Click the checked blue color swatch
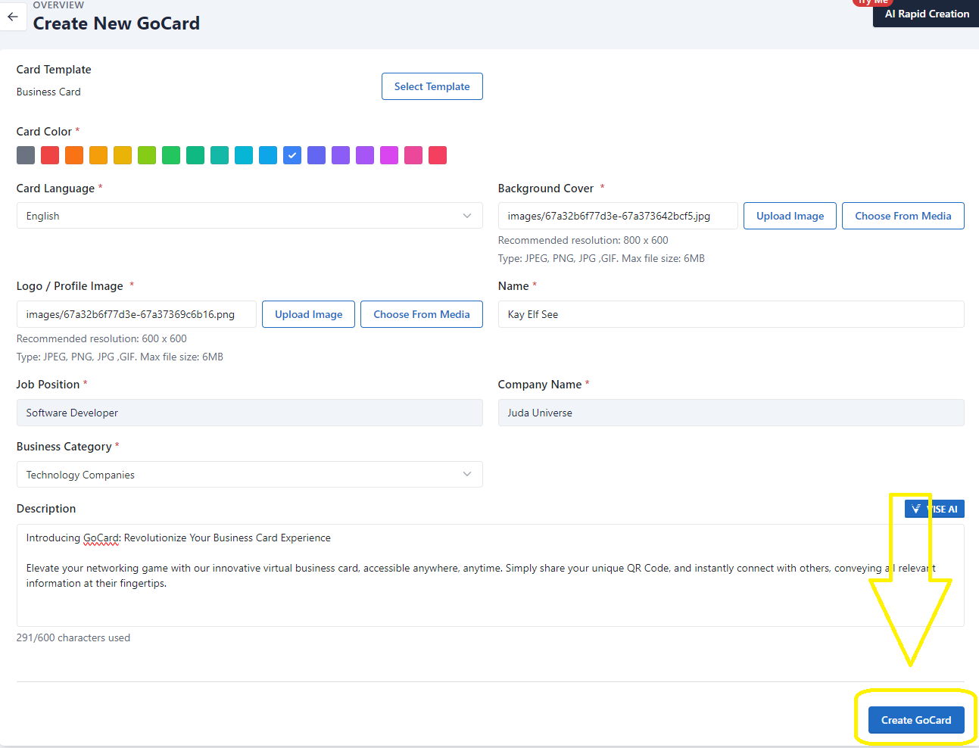This screenshot has height=748, width=979. (292, 155)
